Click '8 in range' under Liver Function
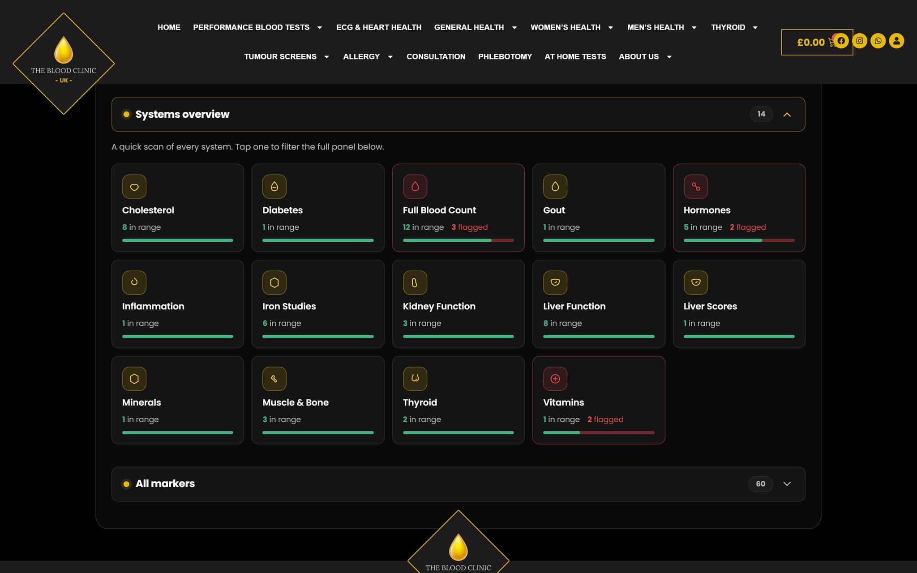Image resolution: width=917 pixels, height=573 pixels. coord(562,323)
